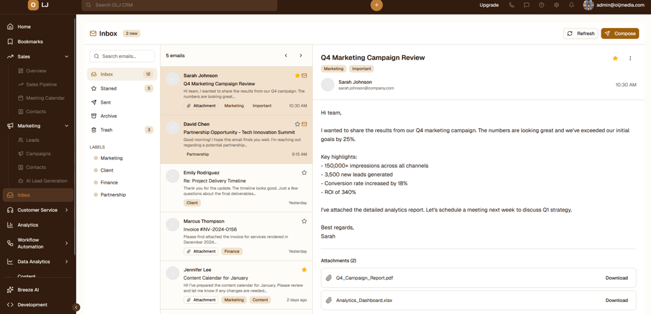Click the admin user avatar
The height and width of the screenshot is (314, 651).
(588, 5)
